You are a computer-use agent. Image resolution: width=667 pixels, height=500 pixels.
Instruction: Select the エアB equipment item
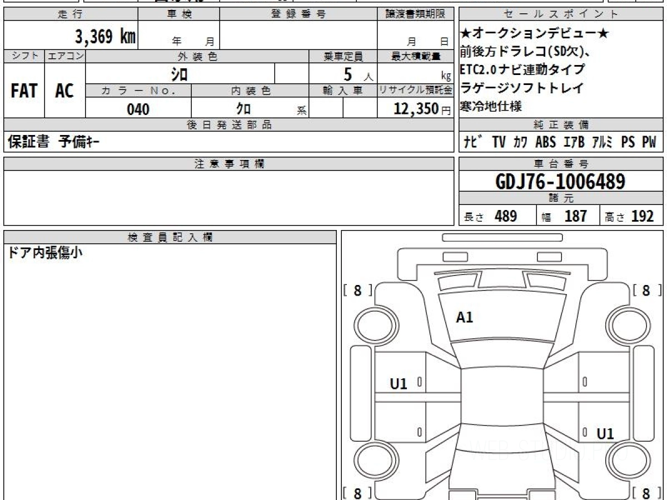(574, 142)
